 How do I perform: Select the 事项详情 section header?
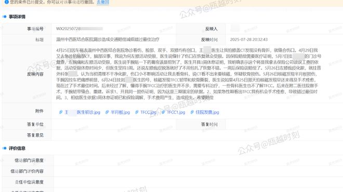click(17, 17)
